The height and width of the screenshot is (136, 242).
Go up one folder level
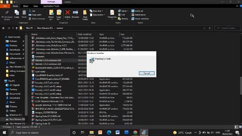pyautogui.click(x=17, y=28)
